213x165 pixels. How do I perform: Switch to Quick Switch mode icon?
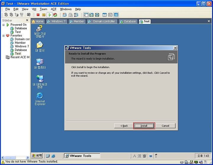pos(97,15)
